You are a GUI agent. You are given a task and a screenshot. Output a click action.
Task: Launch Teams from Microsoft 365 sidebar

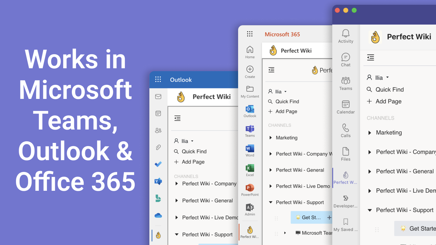[250, 131]
